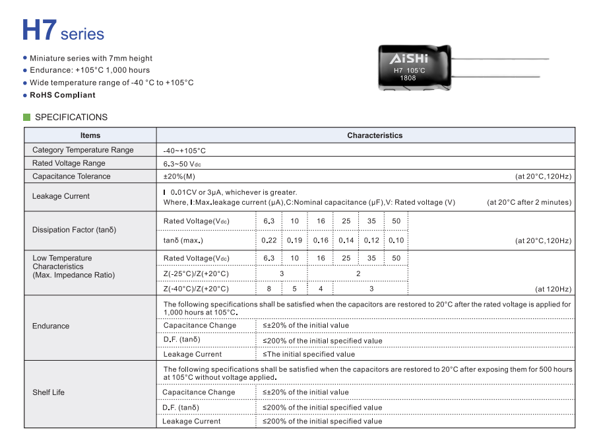This screenshot has width=599, height=438.
Task: Select the tanδ max value 0.22
Action: point(268,240)
